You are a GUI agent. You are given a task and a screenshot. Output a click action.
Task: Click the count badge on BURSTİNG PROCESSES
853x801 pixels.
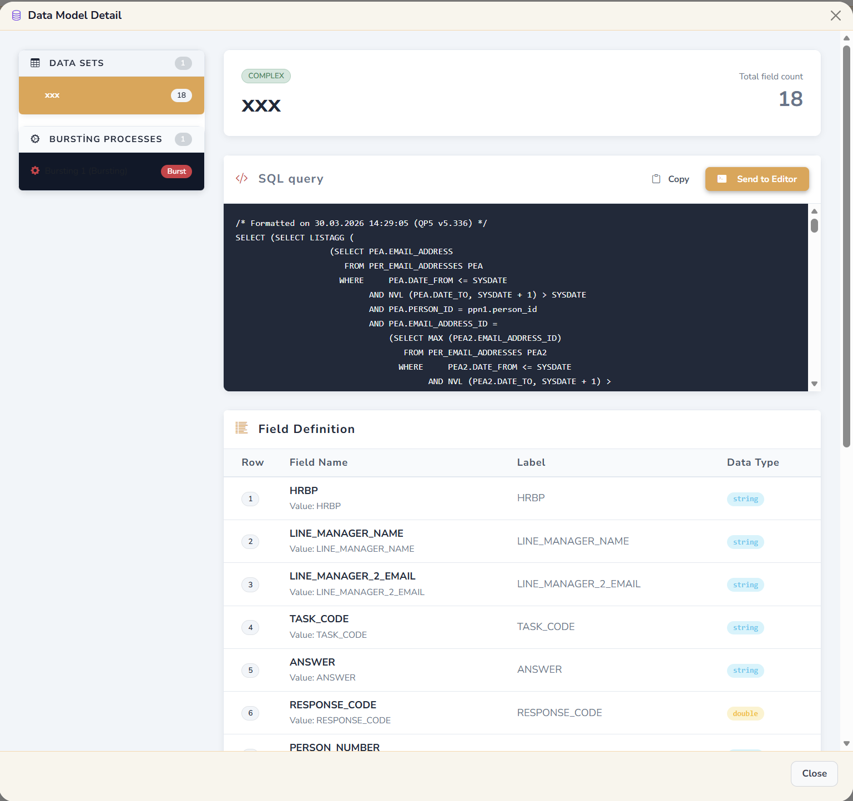tap(183, 139)
